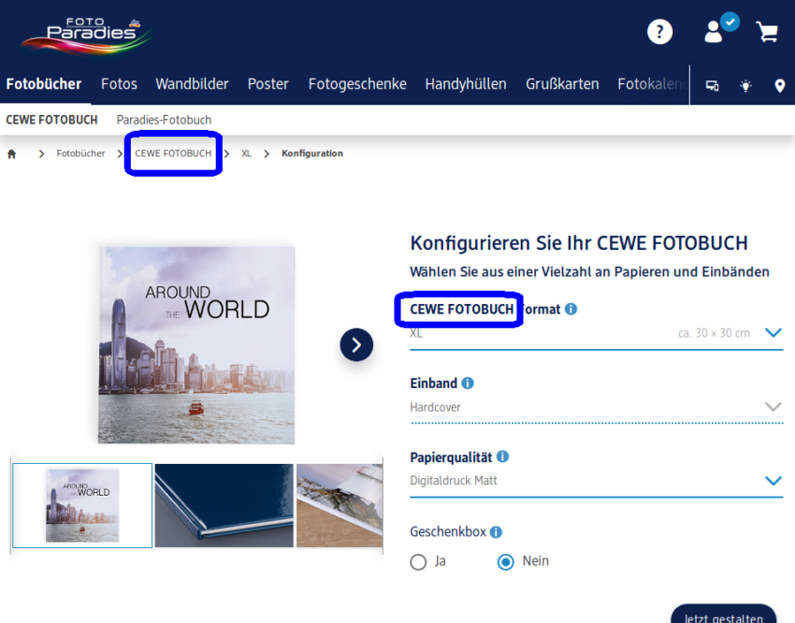This screenshot has width=795, height=623.
Task: Select the blue book spine thumbnail
Action: [x=224, y=505]
